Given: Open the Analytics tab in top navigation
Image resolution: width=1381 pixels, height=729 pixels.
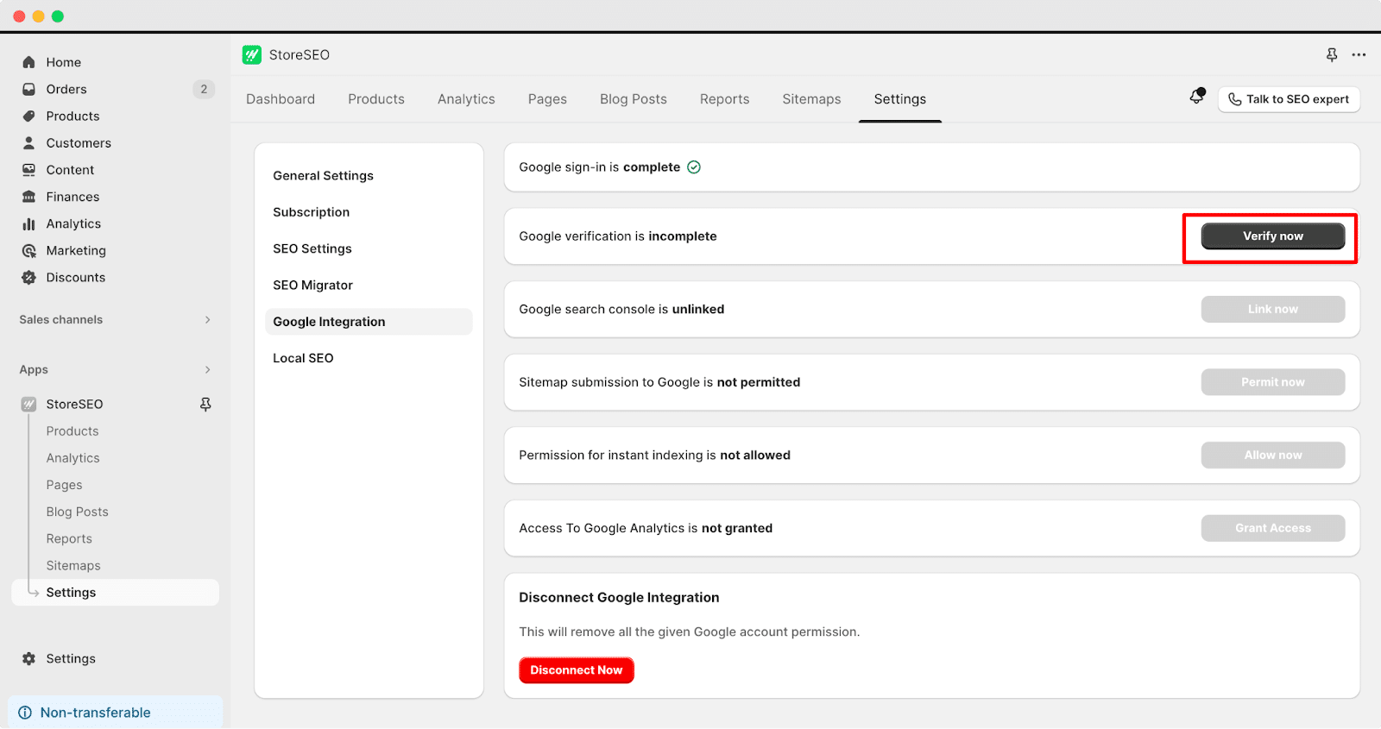Looking at the screenshot, I should 466,99.
